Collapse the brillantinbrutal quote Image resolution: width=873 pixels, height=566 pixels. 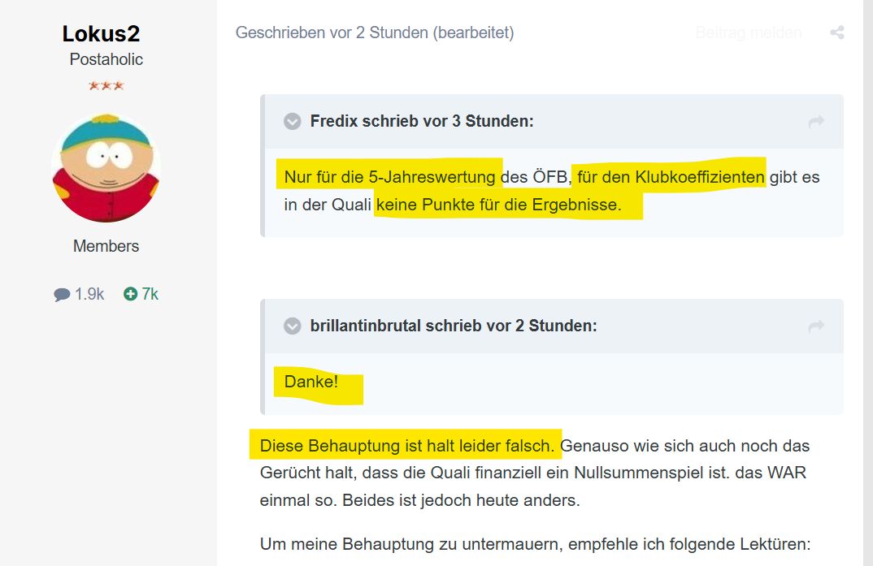tap(293, 326)
